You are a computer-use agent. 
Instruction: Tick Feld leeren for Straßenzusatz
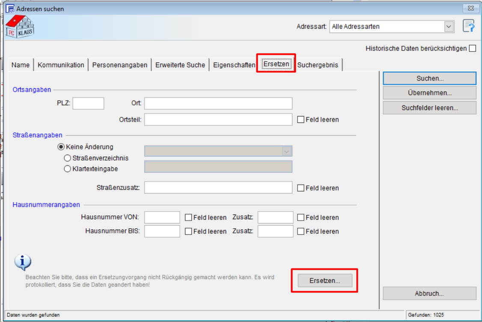coord(301,188)
